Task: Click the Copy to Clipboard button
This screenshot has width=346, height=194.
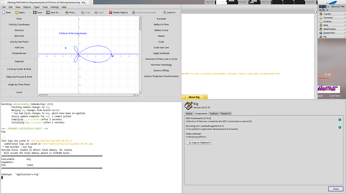Action: pos(199,142)
